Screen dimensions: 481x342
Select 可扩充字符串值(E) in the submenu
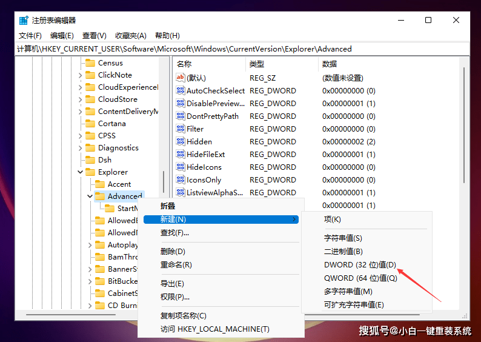click(354, 305)
